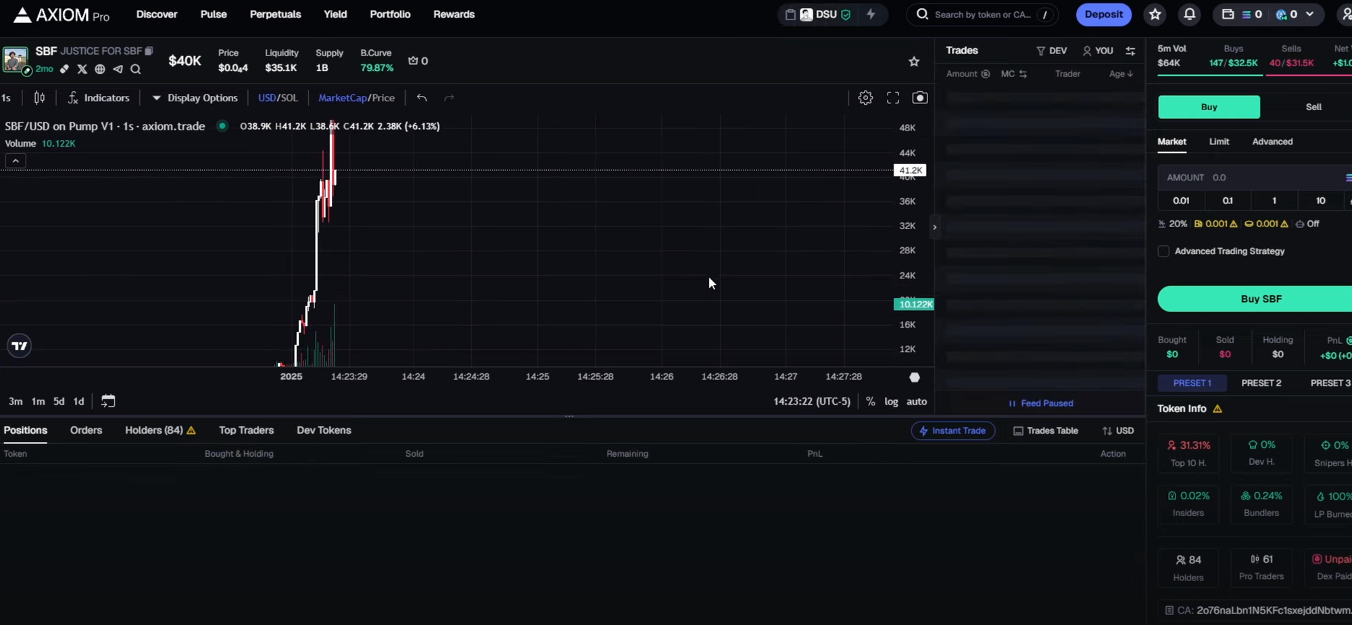
Task: Click the token's website globe icon
Action: click(99, 69)
